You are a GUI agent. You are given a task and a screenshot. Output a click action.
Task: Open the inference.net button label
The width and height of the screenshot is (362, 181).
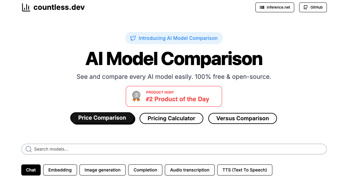pos(279,7)
